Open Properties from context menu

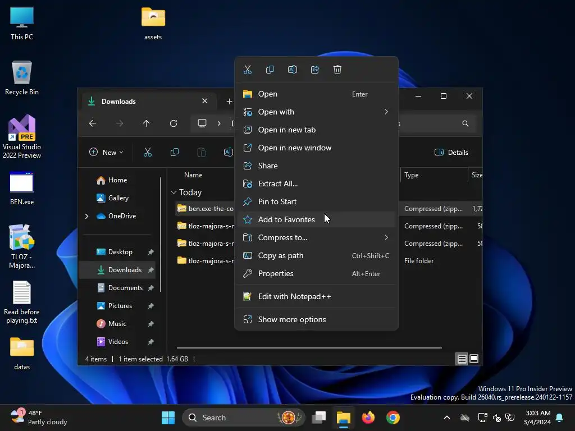[316, 273]
